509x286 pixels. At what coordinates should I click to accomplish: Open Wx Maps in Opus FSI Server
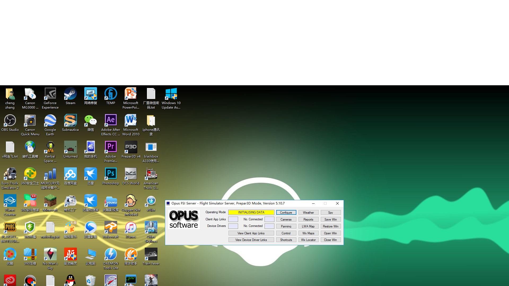[x=308, y=233]
